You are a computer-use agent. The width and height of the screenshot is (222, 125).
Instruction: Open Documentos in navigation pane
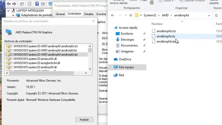pyautogui.click(x=129, y=45)
